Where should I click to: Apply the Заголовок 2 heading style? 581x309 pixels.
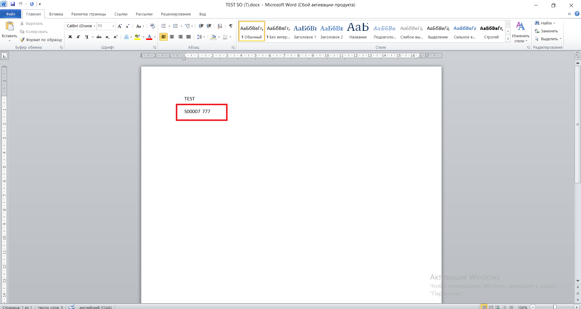pos(331,31)
